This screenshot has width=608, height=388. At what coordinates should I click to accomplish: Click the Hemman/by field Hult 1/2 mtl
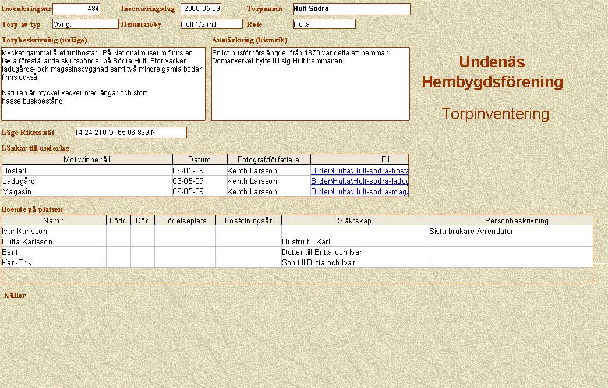pyautogui.click(x=210, y=24)
